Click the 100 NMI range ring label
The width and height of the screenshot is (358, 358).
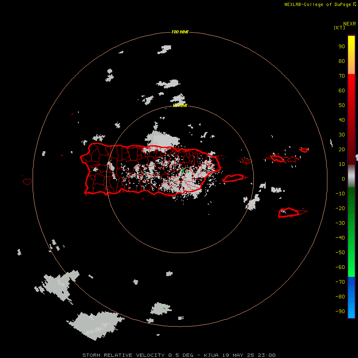click(180, 32)
